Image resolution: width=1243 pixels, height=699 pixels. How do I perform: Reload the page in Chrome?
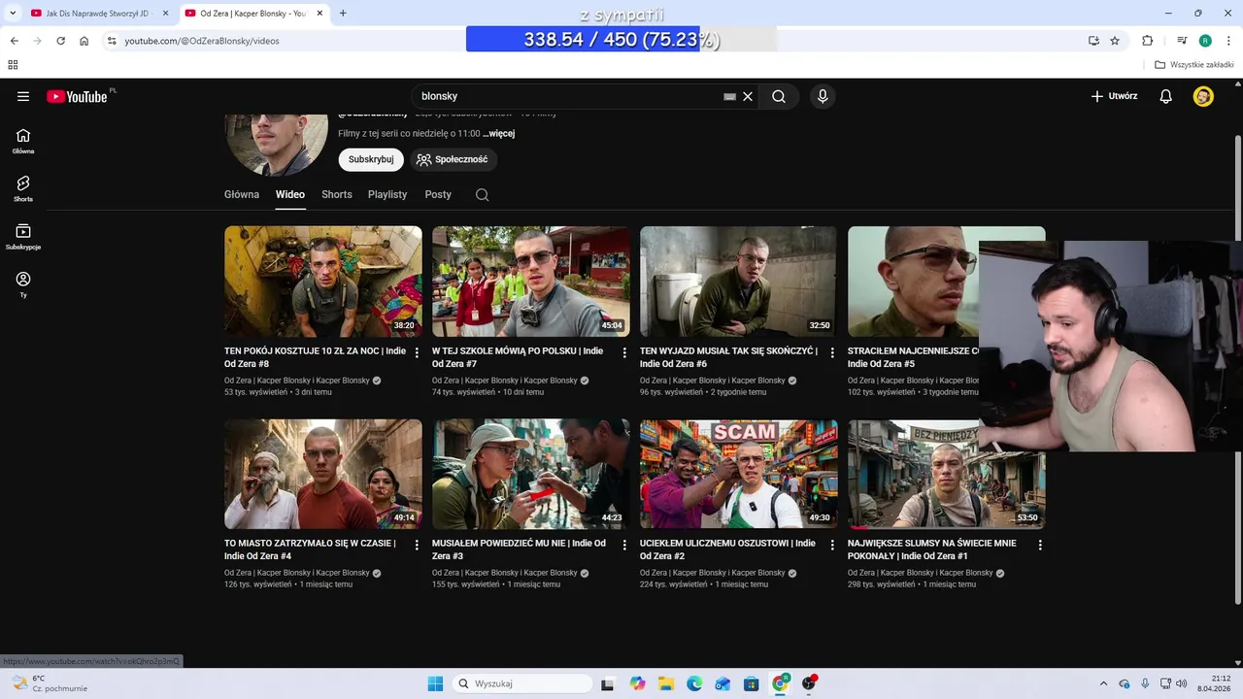click(x=60, y=41)
